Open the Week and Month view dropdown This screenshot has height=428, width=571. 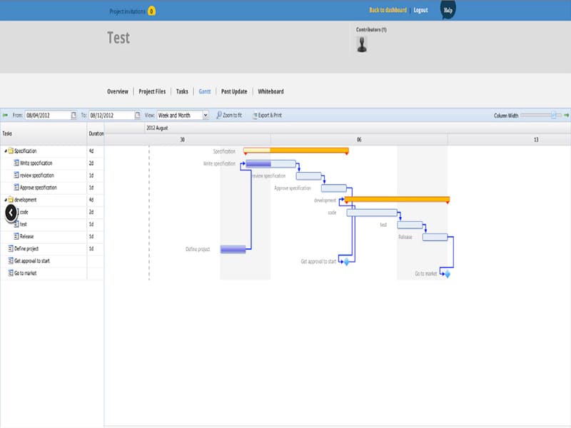206,115
